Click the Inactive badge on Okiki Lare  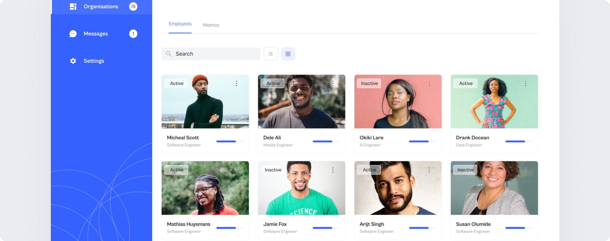coord(369,84)
